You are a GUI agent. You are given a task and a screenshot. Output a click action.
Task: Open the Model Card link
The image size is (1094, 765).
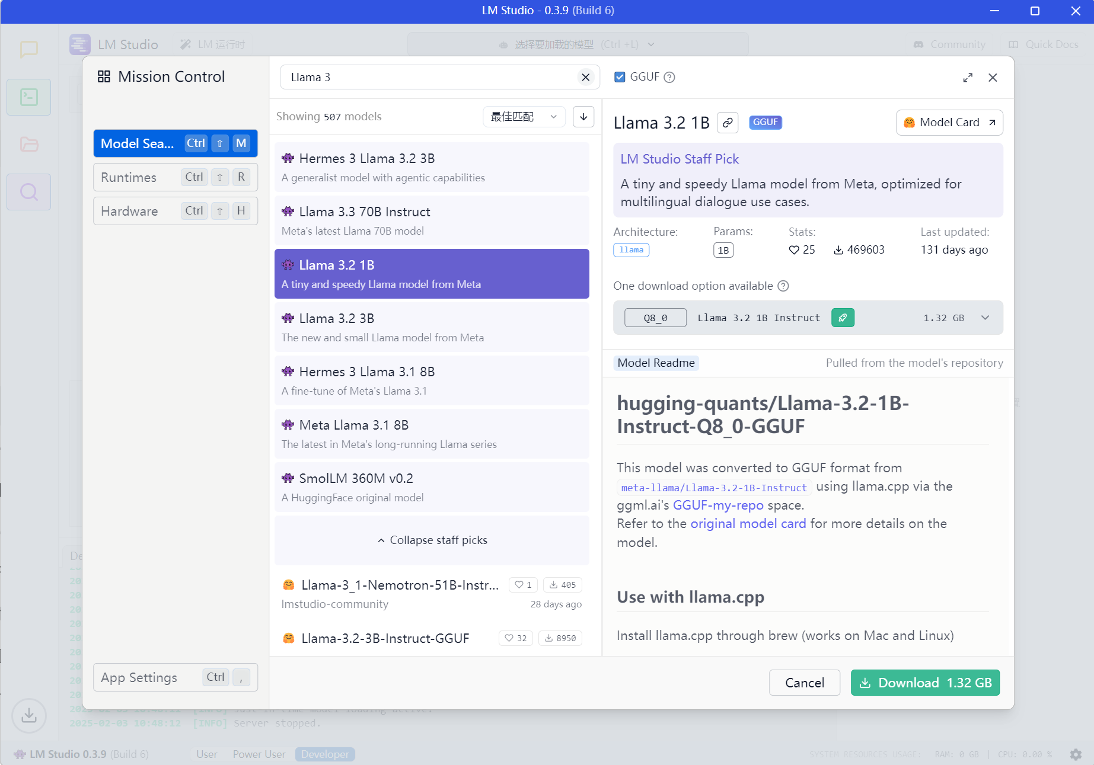pos(949,123)
